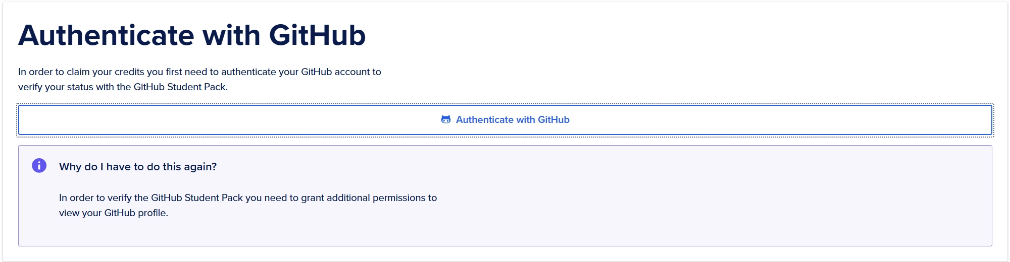Click the right empty area of the Authenticate button
The height and width of the screenshot is (262, 1010).
(808, 120)
